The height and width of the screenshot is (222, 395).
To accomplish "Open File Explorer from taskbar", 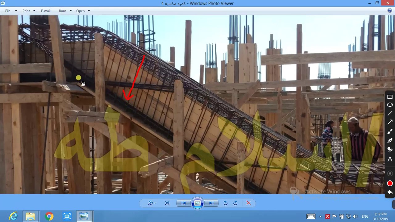I will coord(30,216).
